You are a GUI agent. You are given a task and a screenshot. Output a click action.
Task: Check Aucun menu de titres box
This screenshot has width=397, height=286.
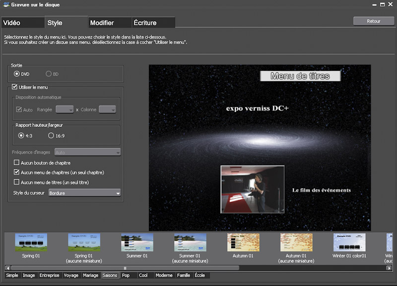17,182
